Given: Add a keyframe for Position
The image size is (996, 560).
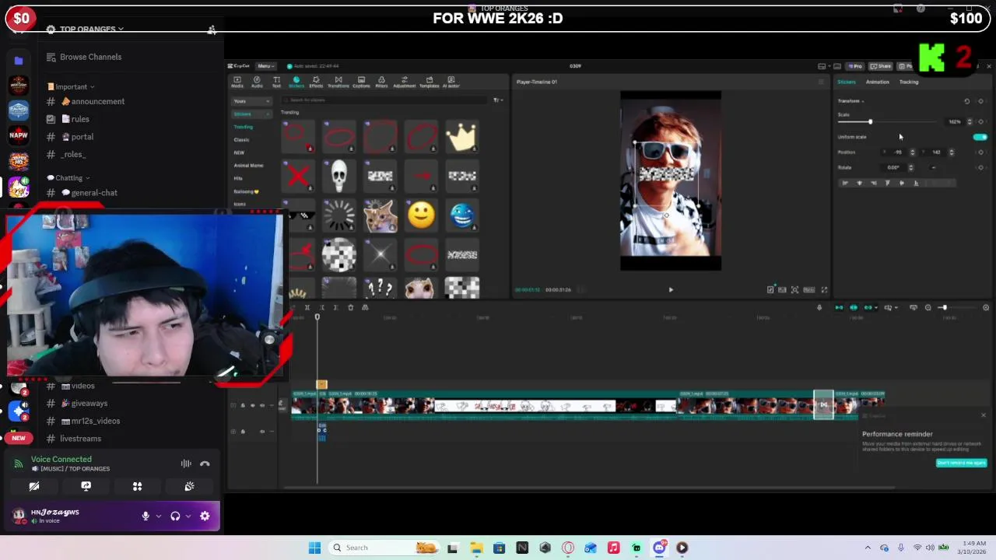Looking at the screenshot, I should tap(980, 152).
